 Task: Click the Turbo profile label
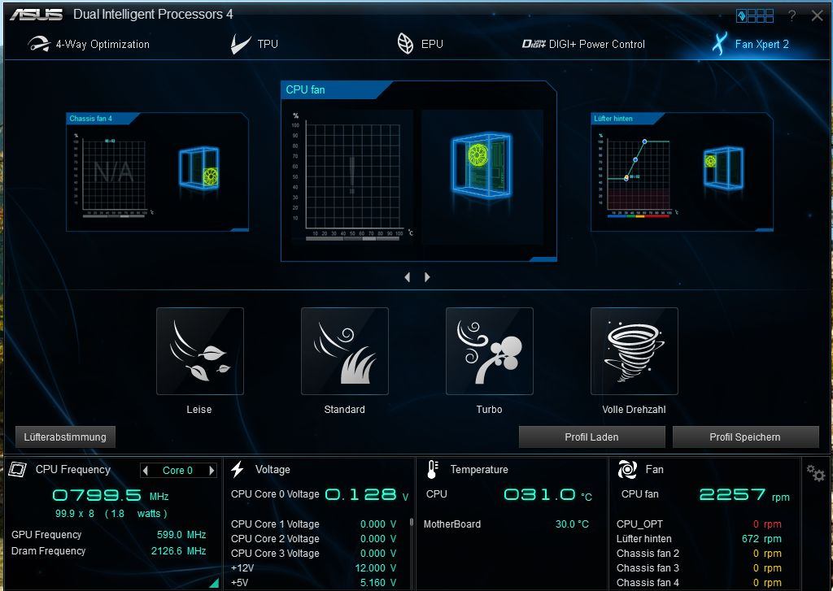click(489, 410)
